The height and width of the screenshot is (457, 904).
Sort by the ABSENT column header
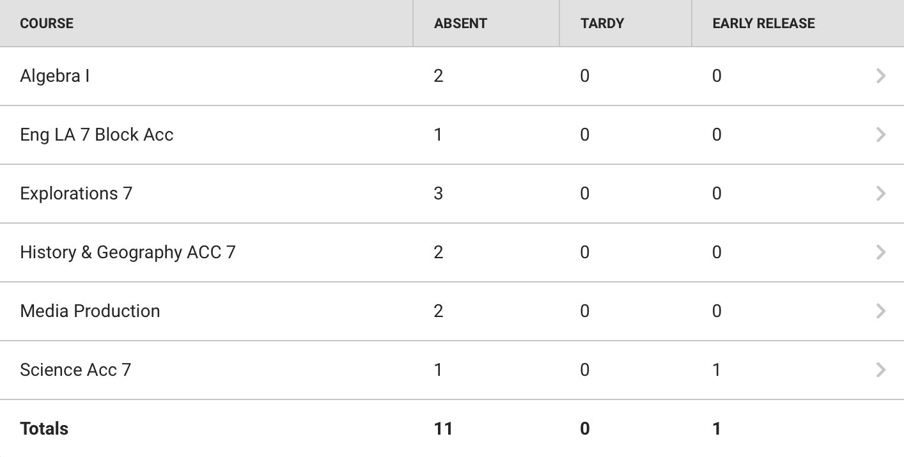point(460,24)
